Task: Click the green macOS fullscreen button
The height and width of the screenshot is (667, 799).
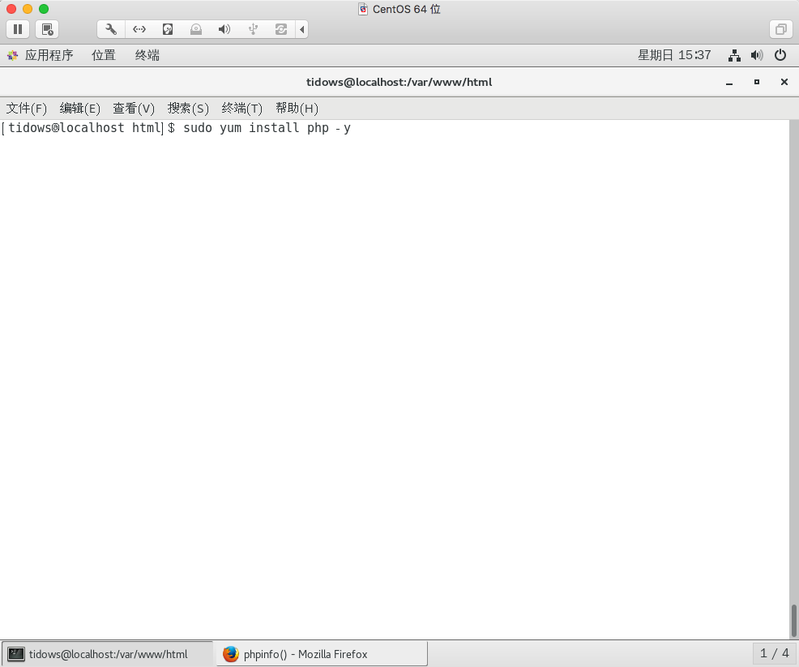Action: [44, 9]
